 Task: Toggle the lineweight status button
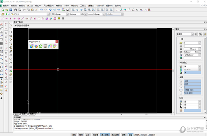click(x=124, y=135)
